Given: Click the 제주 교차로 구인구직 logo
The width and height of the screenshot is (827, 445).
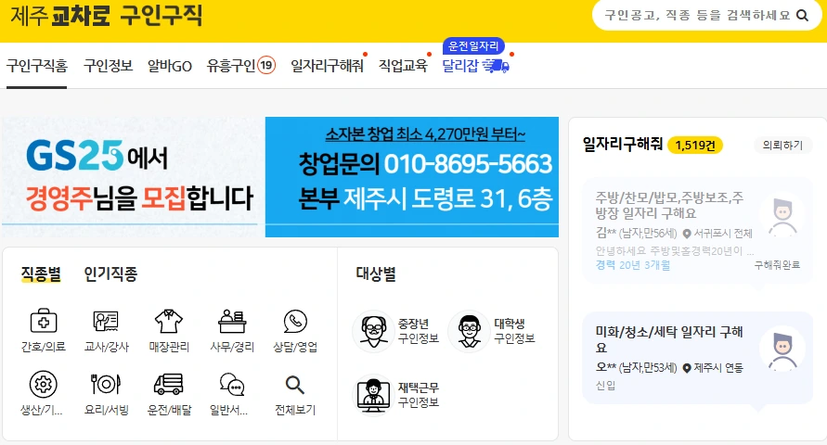Looking at the screenshot, I should click(107, 15).
